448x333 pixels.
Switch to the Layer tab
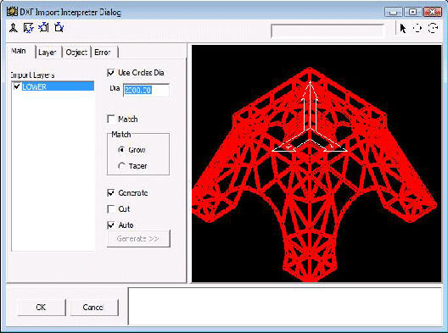pyautogui.click(x=48, y=53)
